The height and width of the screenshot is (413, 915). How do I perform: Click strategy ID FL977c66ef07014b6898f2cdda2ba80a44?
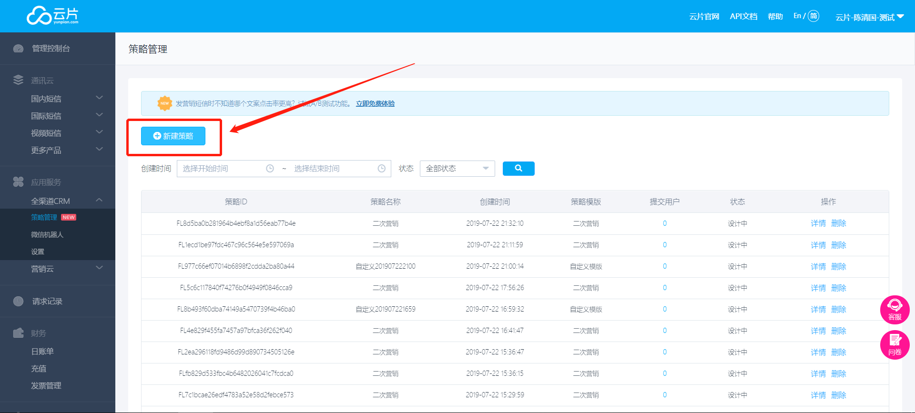[236, 266]
